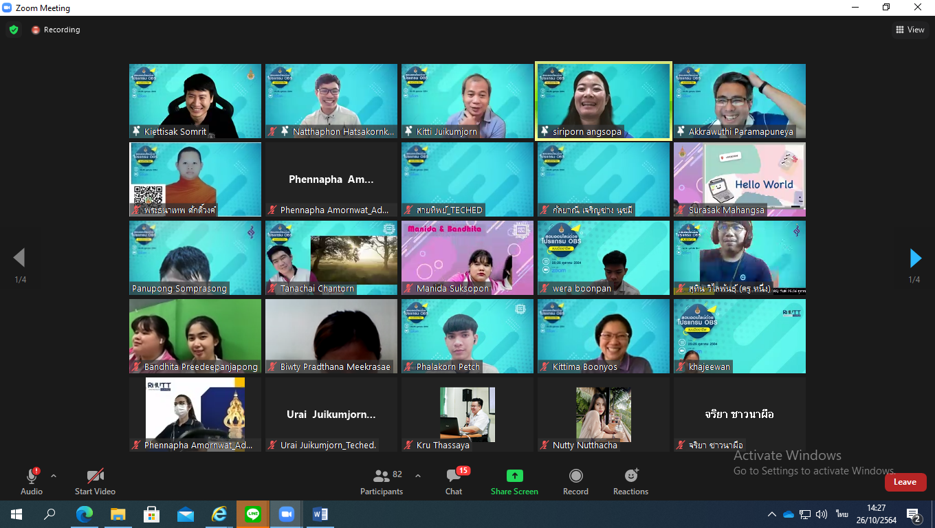Expand the Participants options caret

418,476
